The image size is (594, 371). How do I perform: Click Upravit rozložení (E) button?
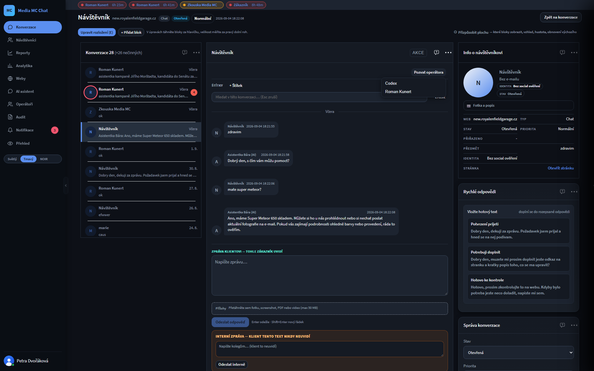tap(97, 32)
